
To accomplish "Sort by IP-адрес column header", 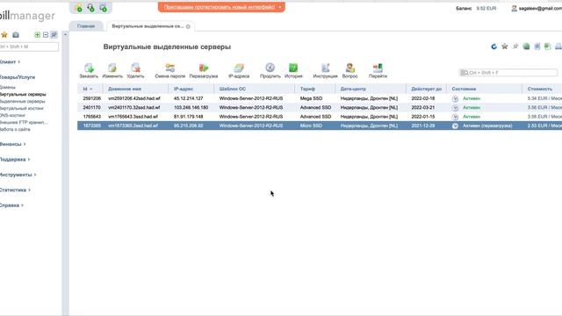I will pyautogui.click(x=191, y=89).
